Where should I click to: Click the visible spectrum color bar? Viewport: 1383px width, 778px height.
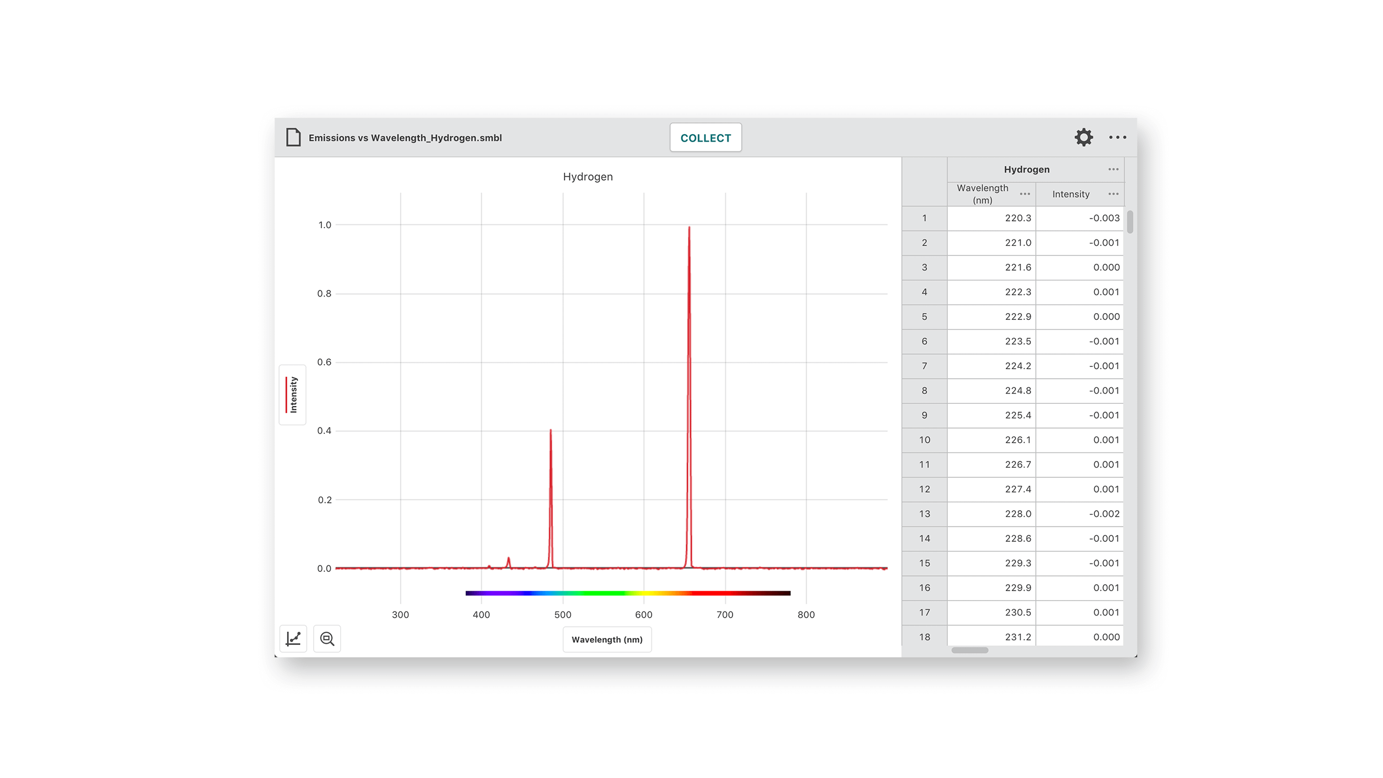click(x=627, y=593)
